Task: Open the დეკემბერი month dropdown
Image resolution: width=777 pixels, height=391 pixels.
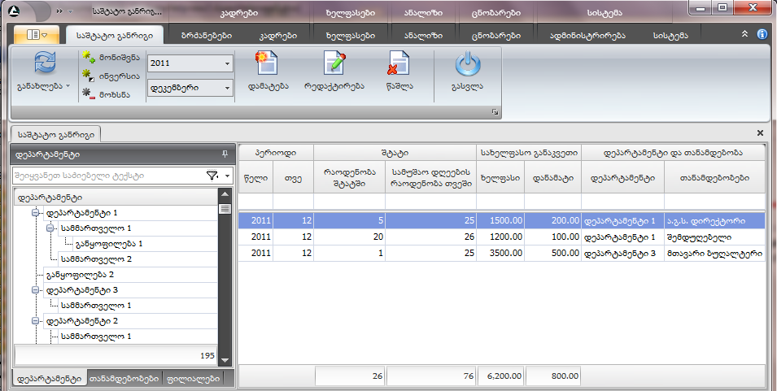Action: [x=227, y=86]
